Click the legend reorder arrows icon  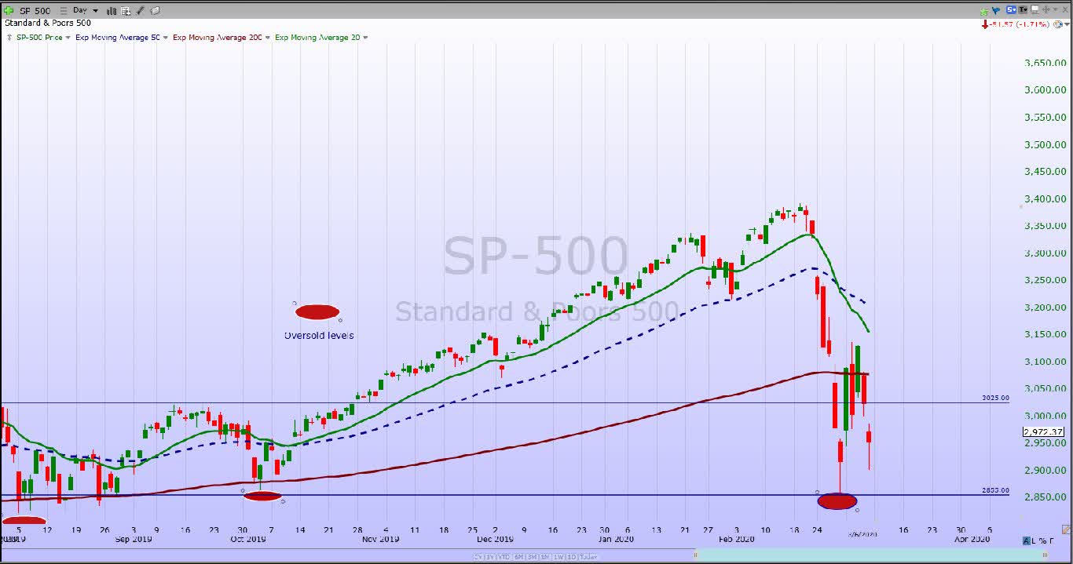click(9, 37)
